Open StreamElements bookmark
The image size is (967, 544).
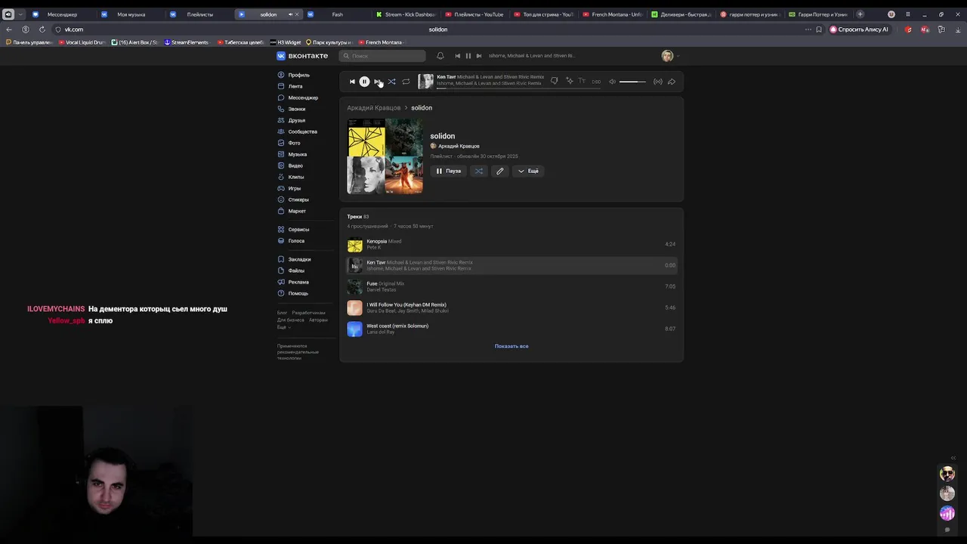(x=186, y=42)
